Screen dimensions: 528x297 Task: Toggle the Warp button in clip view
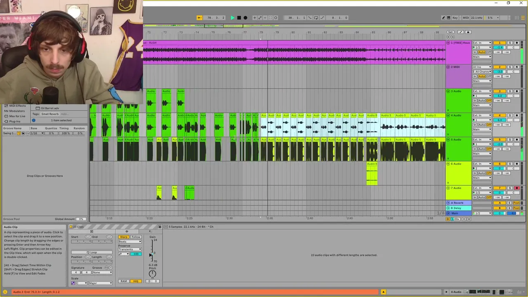coord(124,237)
